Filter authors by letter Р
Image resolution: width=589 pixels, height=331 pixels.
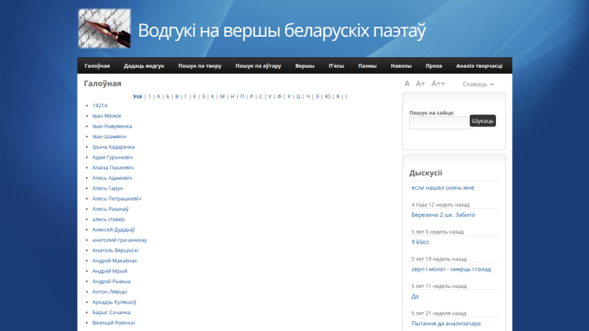click(x=252, y=97)
